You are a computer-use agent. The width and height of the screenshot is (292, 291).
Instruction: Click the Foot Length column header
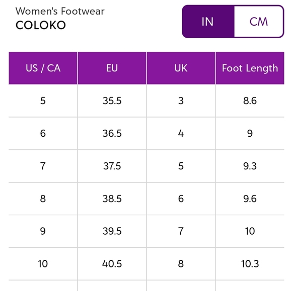(250, 68)
